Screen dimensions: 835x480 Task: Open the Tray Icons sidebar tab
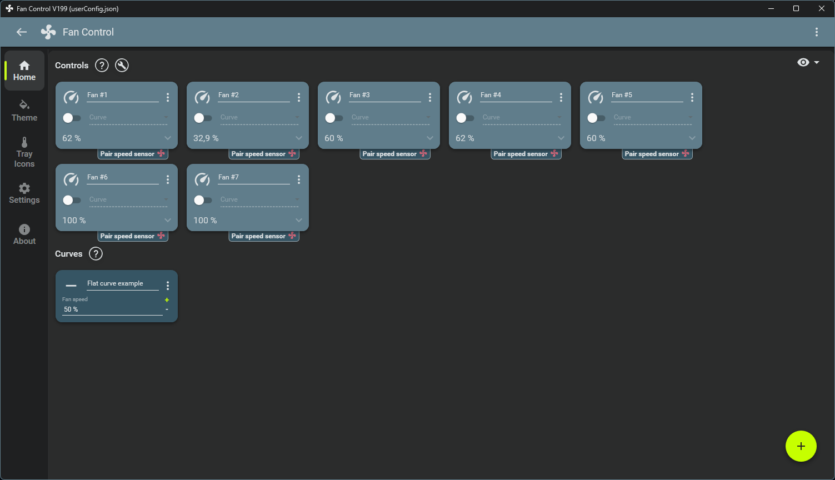click(24, 153)
